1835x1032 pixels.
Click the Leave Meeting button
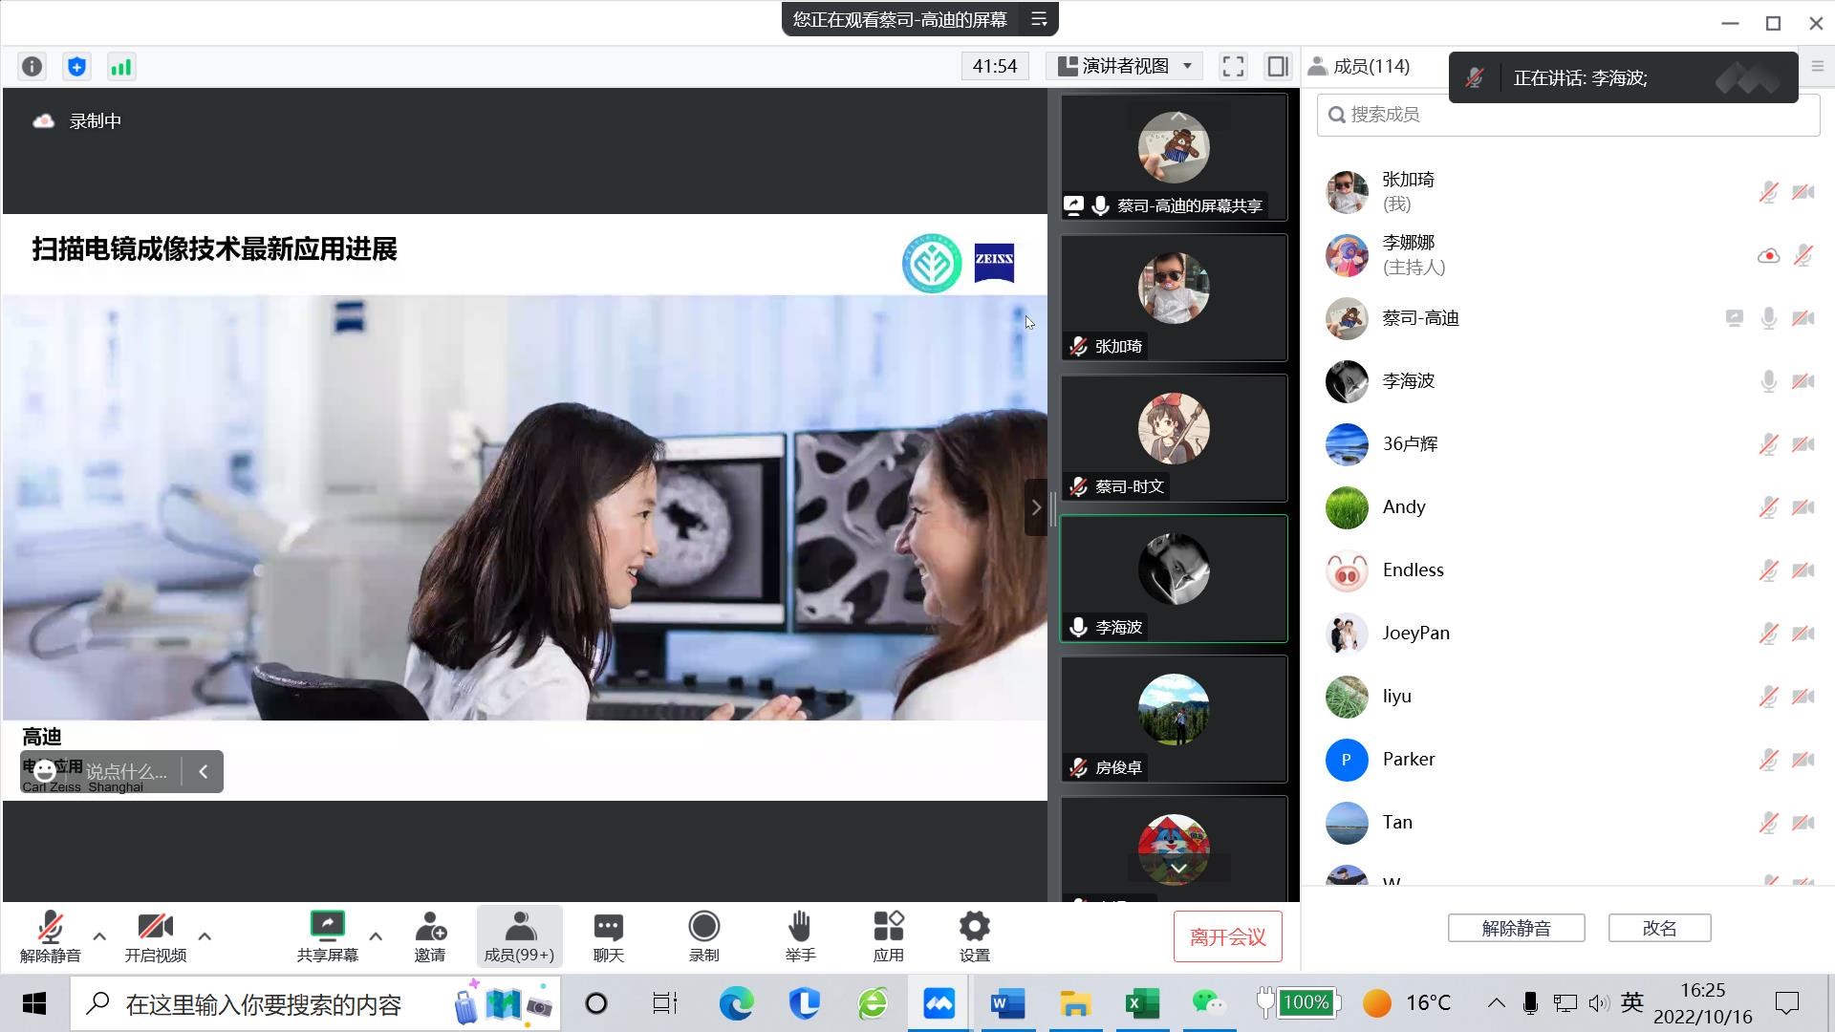1227,937
